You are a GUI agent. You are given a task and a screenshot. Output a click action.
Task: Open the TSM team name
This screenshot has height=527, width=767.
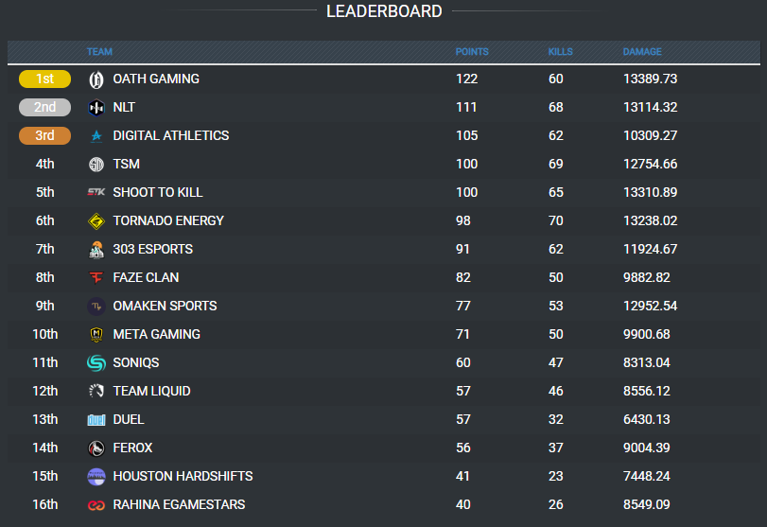click(x=126, y=164)
